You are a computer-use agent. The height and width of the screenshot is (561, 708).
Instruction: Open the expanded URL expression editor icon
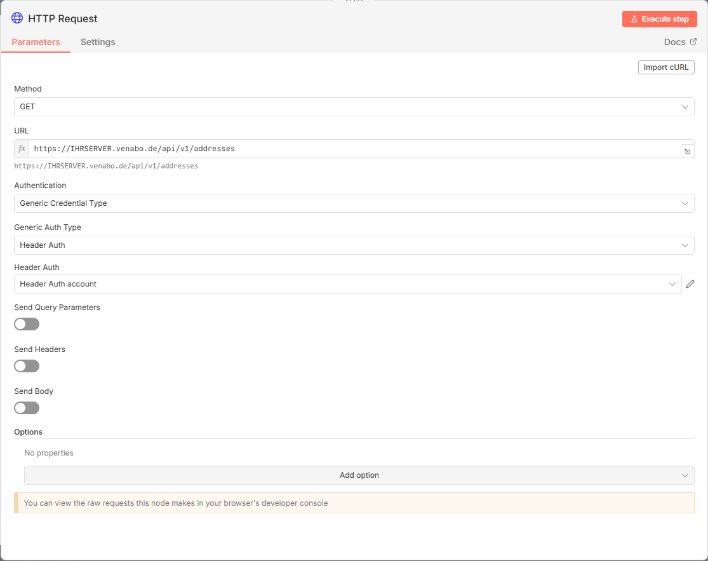tap(687, 151)
